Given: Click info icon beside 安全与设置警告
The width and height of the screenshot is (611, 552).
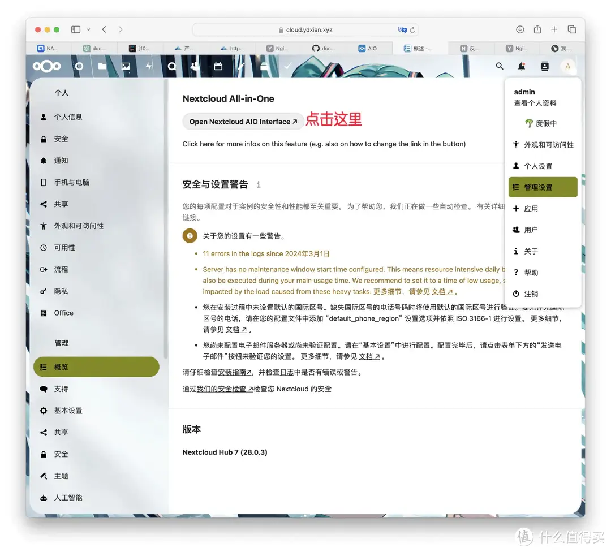Looking at the screenshot, I should pyautogui.click(x=259, y=184).
